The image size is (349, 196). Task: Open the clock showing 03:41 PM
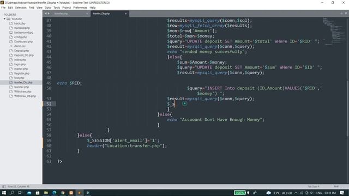point(330,193)
